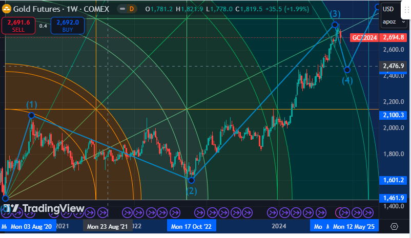
Task: Click the 1,601.2 blue price label
Action: [394, 180]
